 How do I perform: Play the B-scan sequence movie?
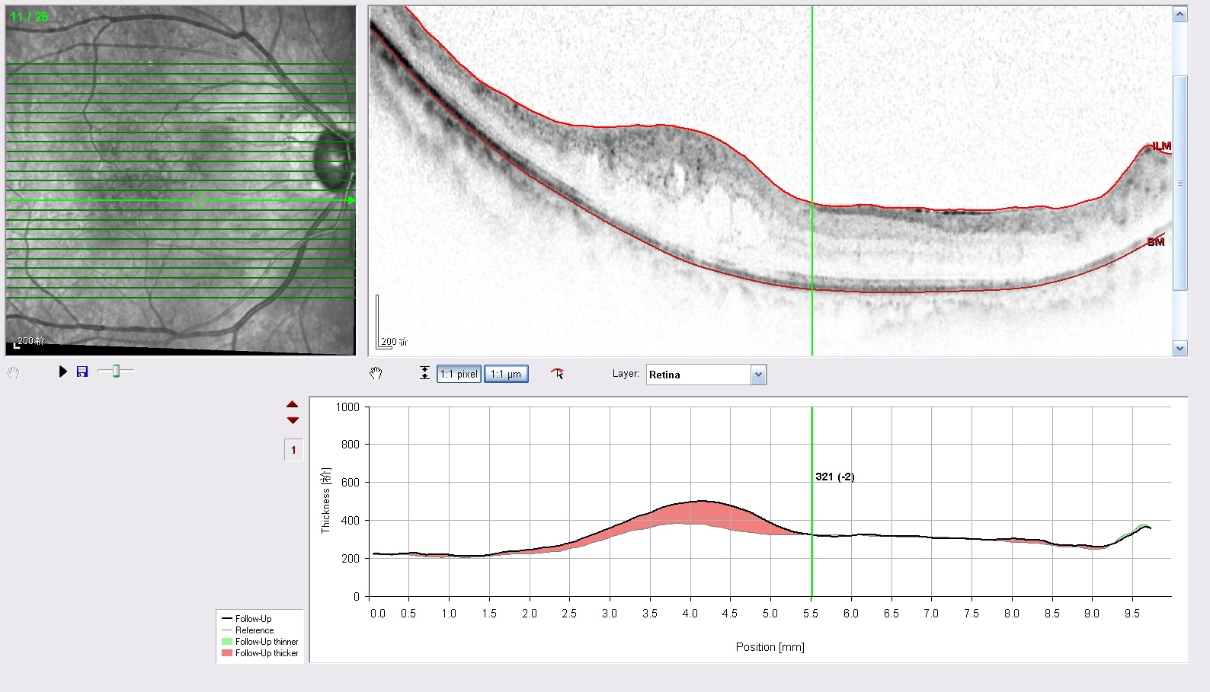pos(63,372)
